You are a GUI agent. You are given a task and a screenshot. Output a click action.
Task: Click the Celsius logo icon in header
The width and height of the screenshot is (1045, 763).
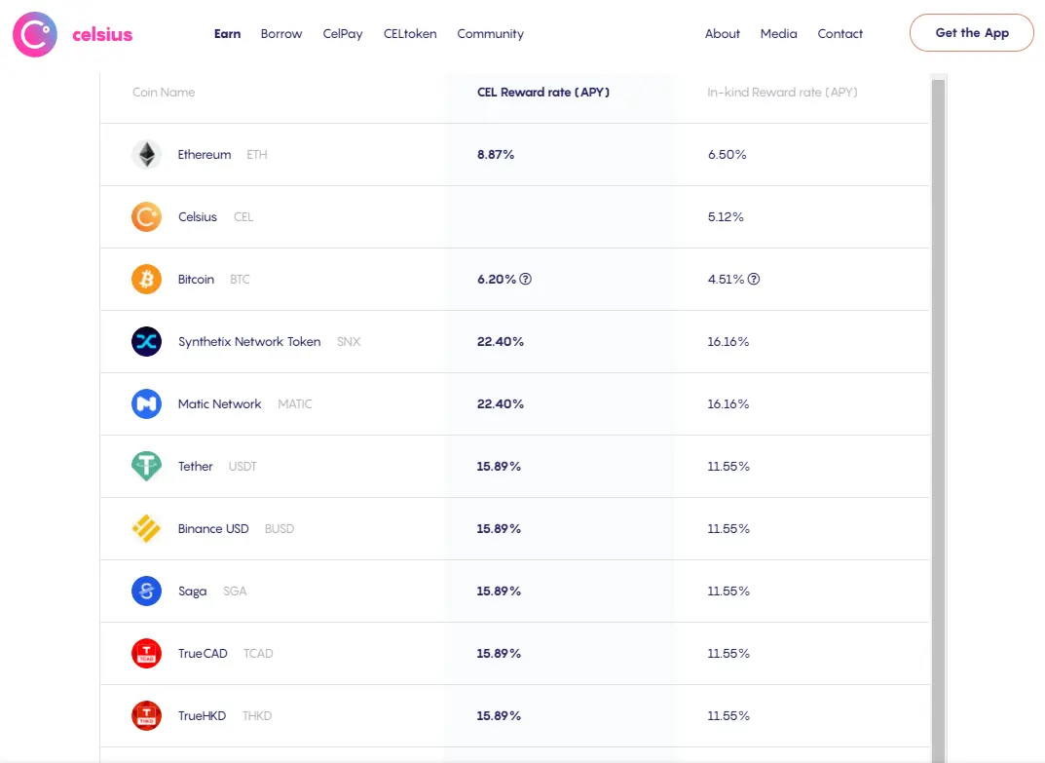click(35, 34)
